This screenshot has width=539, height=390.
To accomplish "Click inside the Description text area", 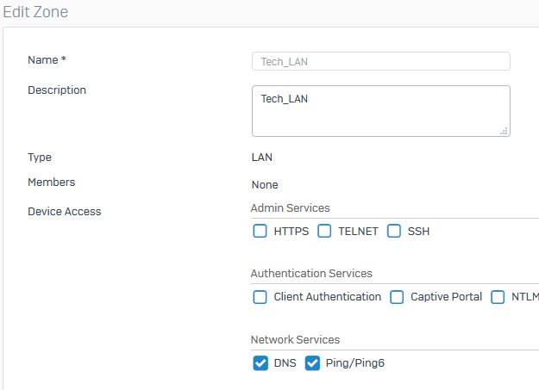I will [x=381, y=111].
